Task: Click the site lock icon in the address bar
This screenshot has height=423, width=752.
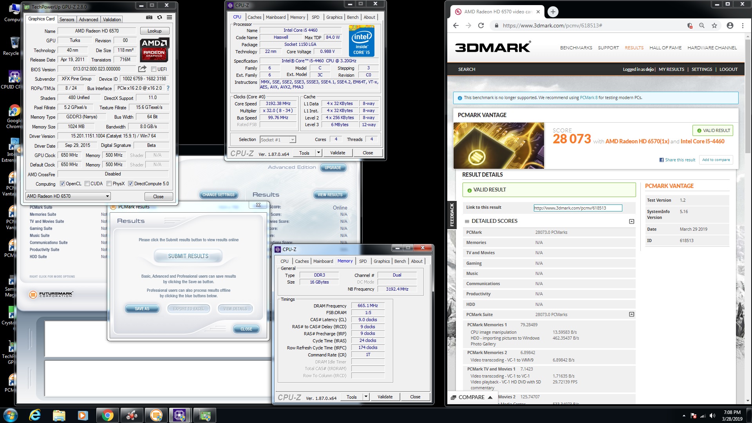Action: coord(497,25)
